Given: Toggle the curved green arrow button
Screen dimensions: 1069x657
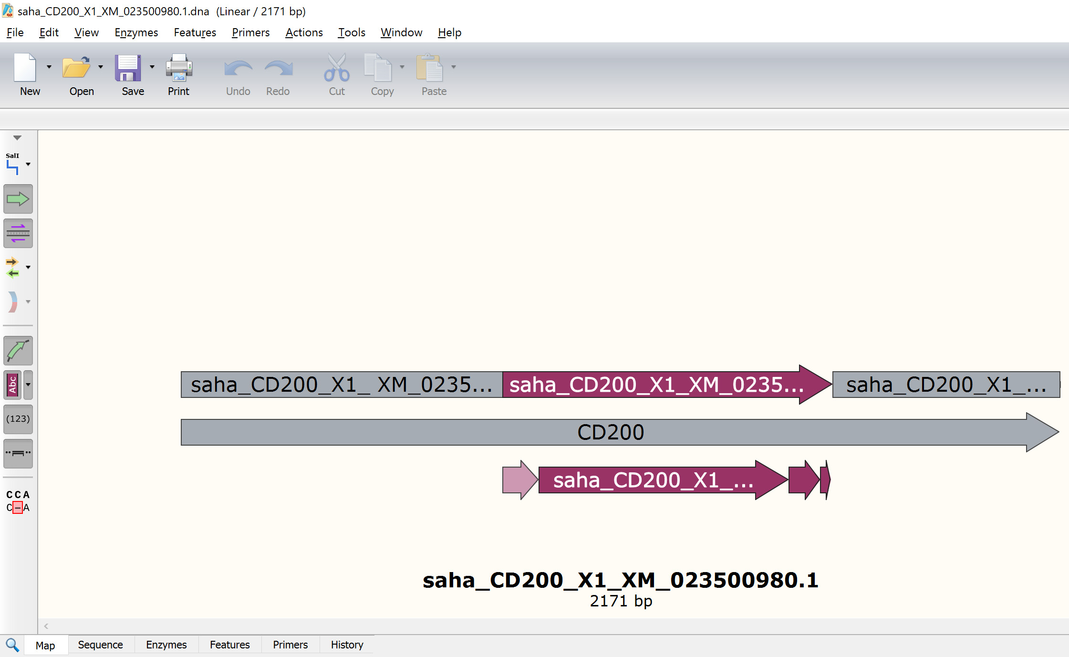Looking at the screenshot, I should click(18, 351).
